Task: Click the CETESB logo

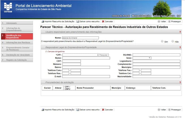Action: point(8,8)
